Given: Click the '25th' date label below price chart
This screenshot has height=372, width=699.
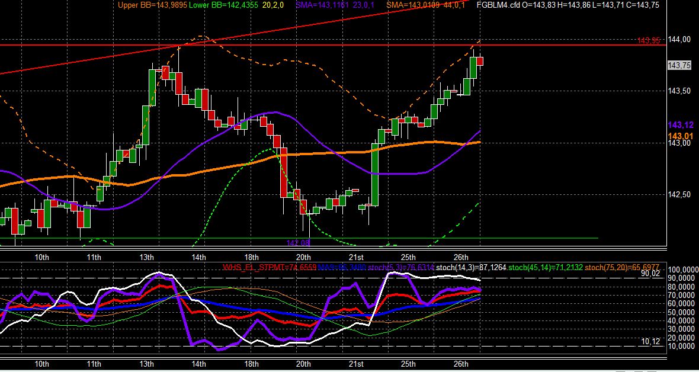Looking at the screenshot, I should click(x=408, y=257).
